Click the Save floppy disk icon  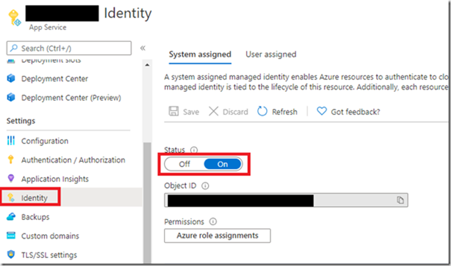[x=174, y=111]
